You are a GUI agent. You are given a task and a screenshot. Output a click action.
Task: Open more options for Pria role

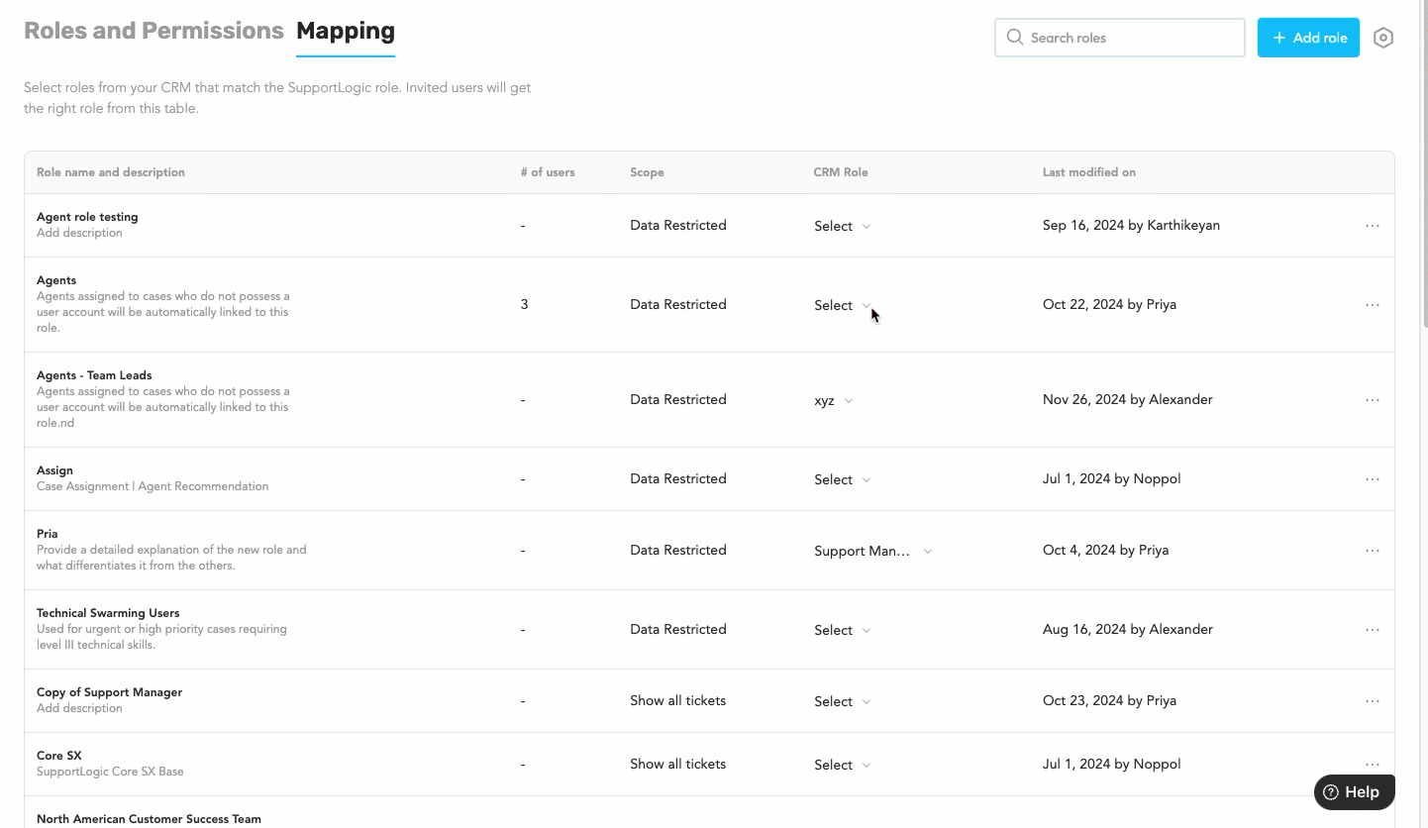[x=1372, y=551]
